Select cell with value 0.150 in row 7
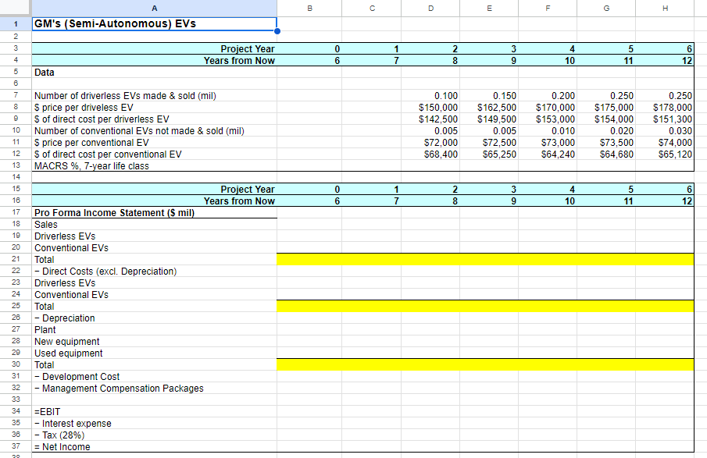This screenshot has height=458, width=707. [x=489, y=95]
